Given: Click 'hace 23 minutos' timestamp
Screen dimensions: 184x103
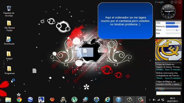Looking at the screenshot, I should pos(172,78).
